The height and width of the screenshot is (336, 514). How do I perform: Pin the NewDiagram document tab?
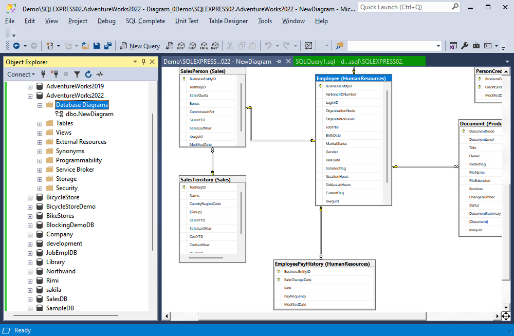click(x=279, y=61)
